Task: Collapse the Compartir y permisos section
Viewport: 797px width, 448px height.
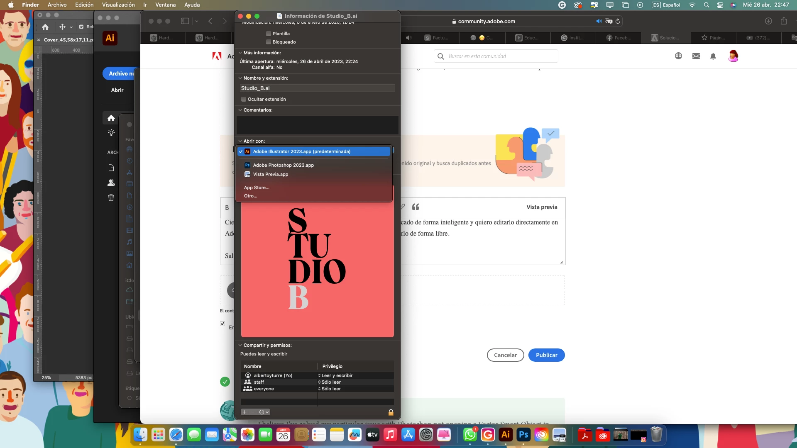Action: pos(240,345)
